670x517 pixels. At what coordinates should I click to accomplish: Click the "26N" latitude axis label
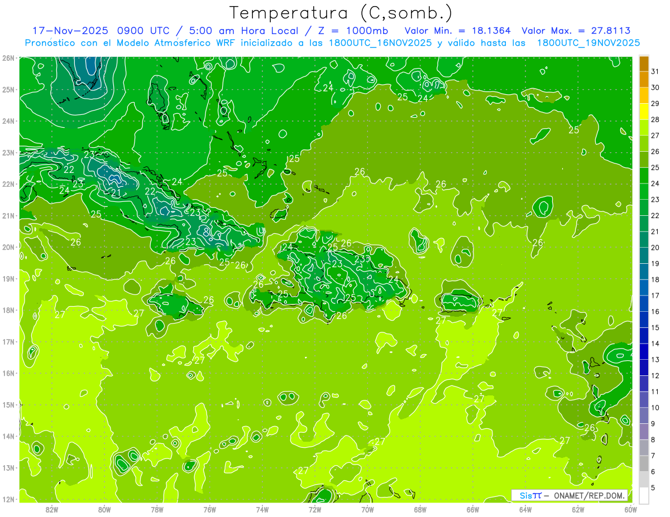[x=8, y=58]
